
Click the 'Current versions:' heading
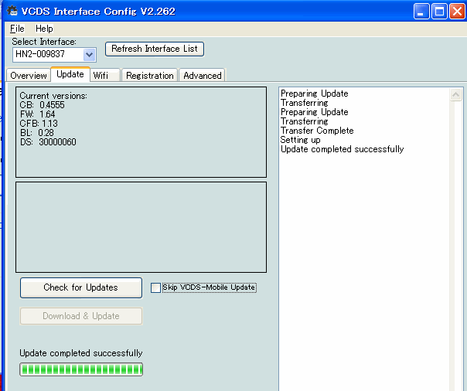click(x=53, y=96)
